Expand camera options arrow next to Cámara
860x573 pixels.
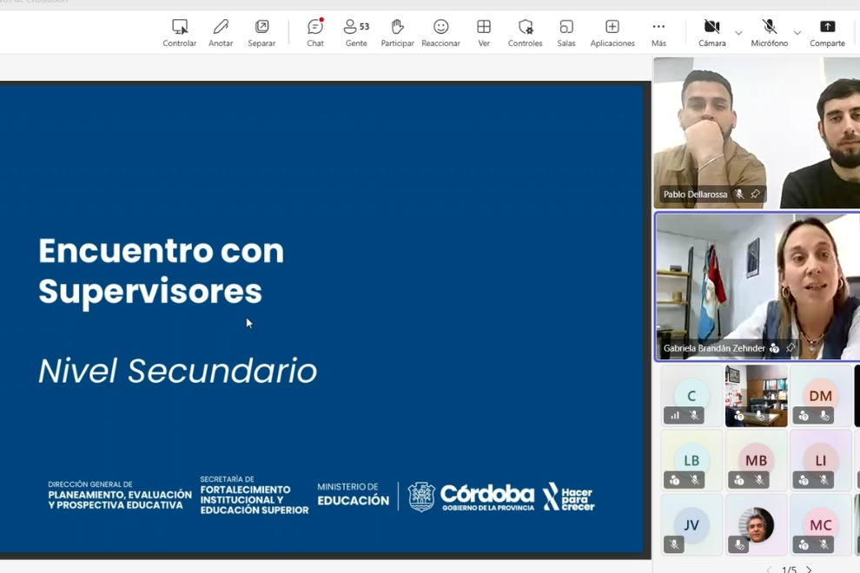(x=738, y=33)
